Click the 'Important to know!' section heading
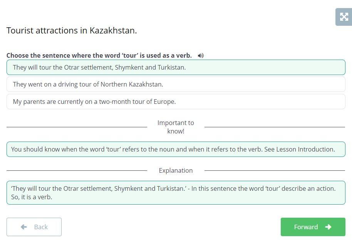Screen dimensions: 352x240 point(176,127)
